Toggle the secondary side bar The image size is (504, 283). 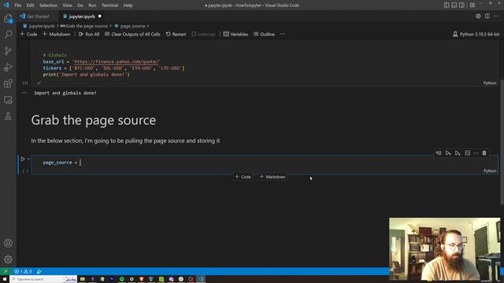click(x=462, y=6)
